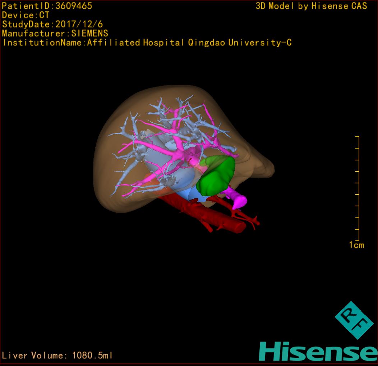Screen dimensions: 378x366
Task: Click the Device:CT label
Action: 26,15
